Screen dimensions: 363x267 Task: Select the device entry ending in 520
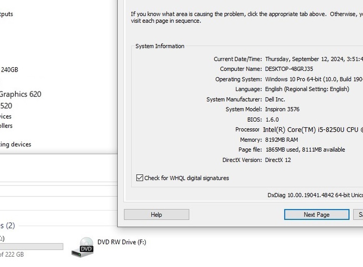pos(6,106)
